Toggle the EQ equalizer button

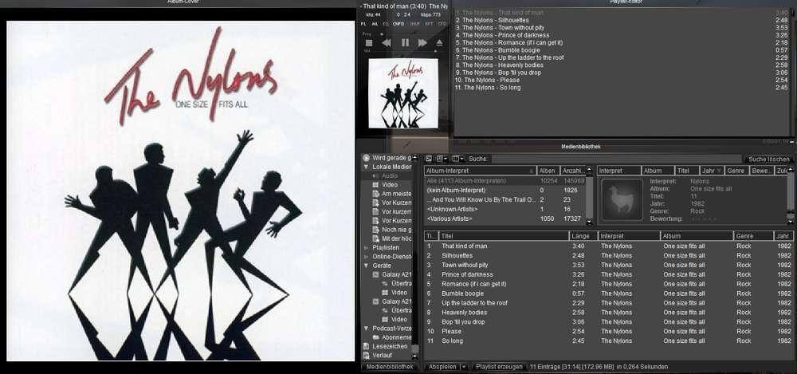point(386,24)
